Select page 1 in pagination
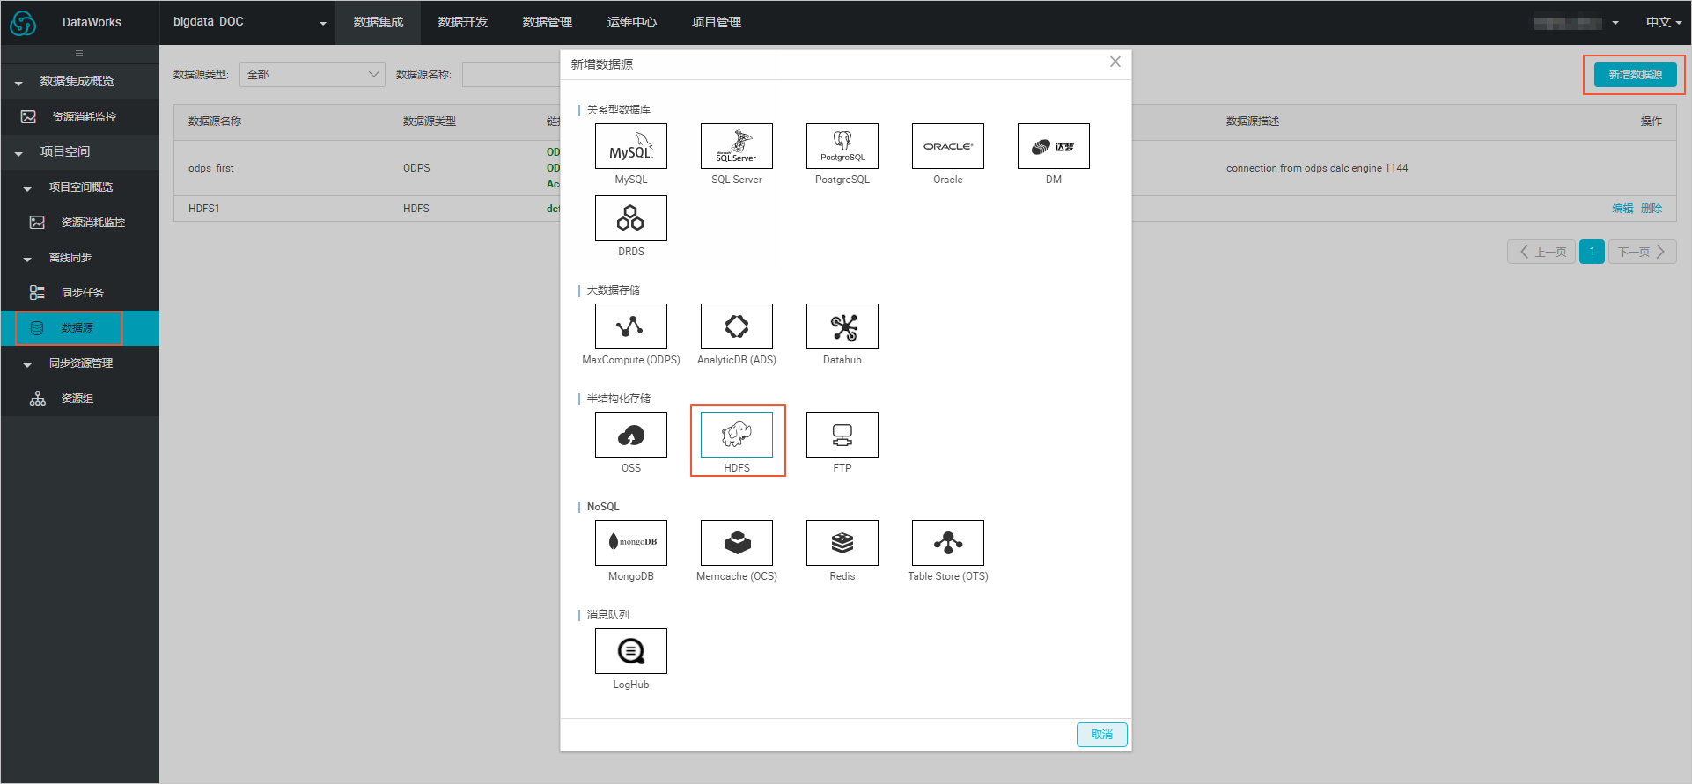Screen dimensions: 1692x784 coord(1592,252)
